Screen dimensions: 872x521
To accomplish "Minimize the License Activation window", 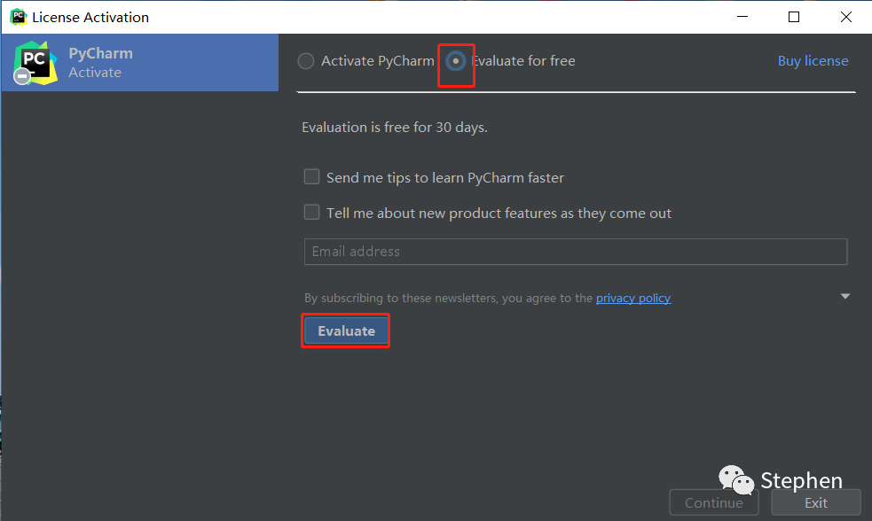I will click(742, 17).
